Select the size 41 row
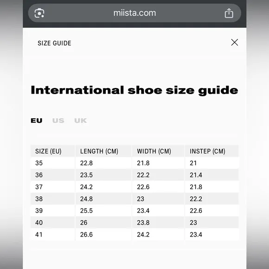269x269 pixels. 134,235
